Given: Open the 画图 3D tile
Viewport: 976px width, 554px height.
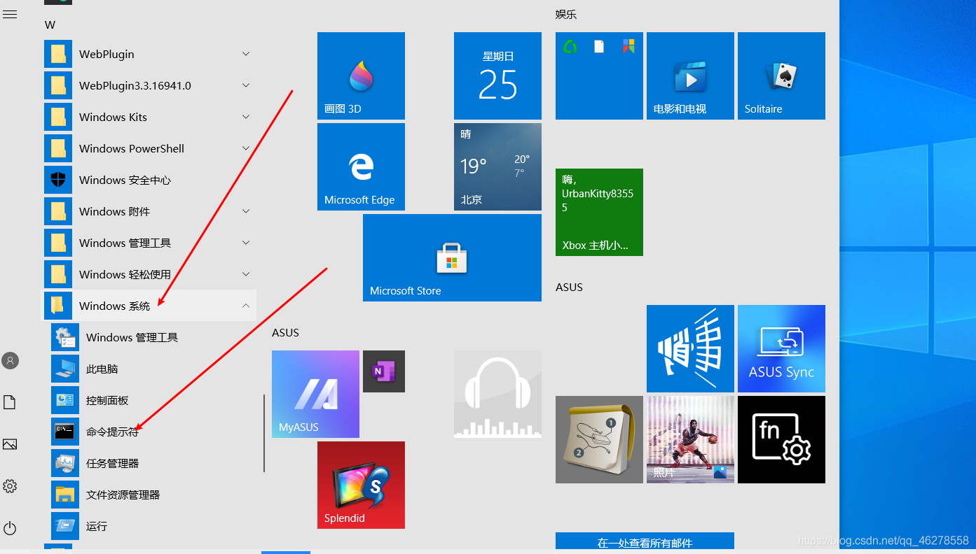Looking at the screenshot, I should click(x=361, y=76).
